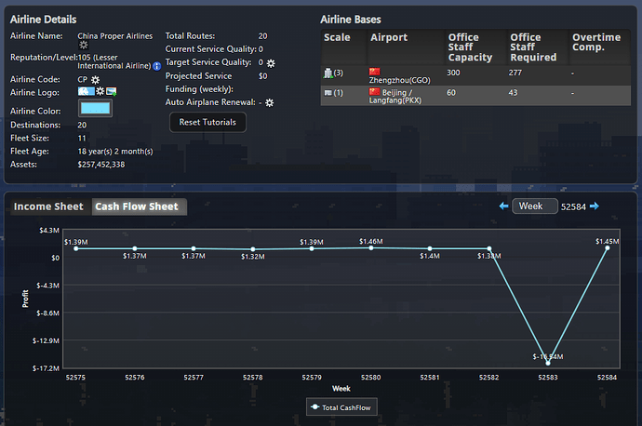Click the China Proper Airlines name text
Viewport: 642px width, 426px height.
pyautogui.click(x=115, y=36)
